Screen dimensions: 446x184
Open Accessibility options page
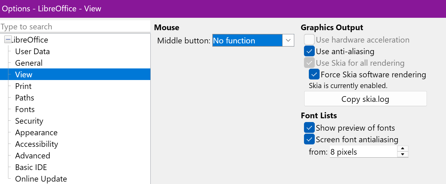point(37,144)
